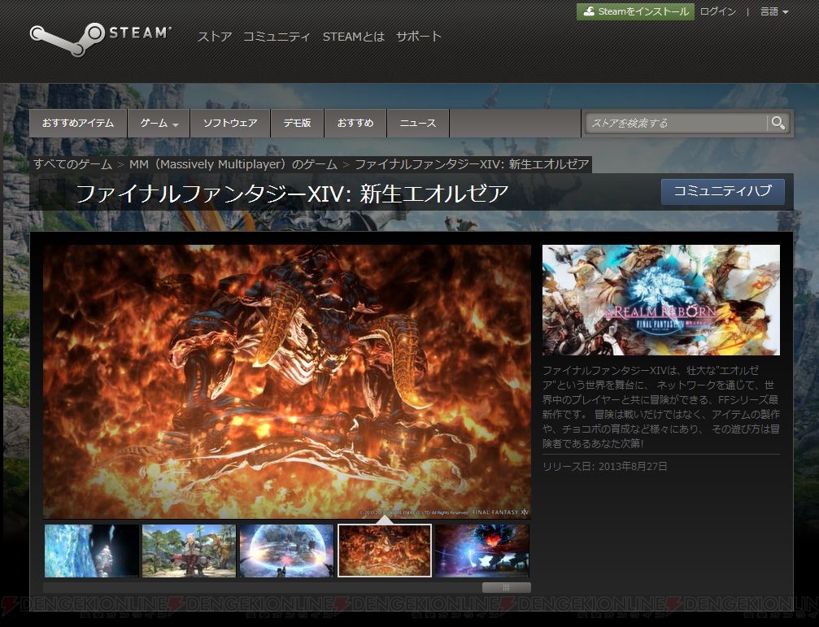Expand the ゲーム dropdown tab
819x627 pixels.
pyautogui.click(x=159, y=124)
